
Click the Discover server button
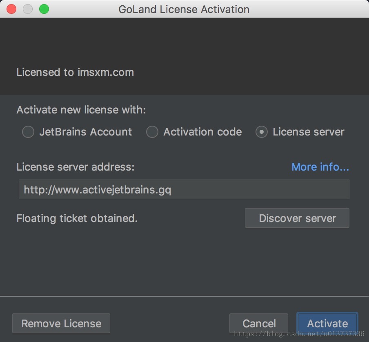297,218
